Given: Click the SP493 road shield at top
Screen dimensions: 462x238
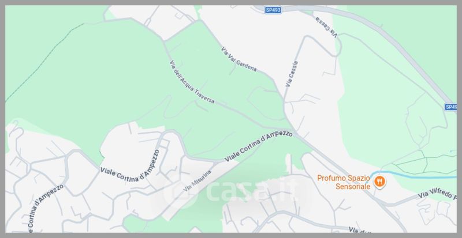Looking at the screenshot, I should pos(273,10).
